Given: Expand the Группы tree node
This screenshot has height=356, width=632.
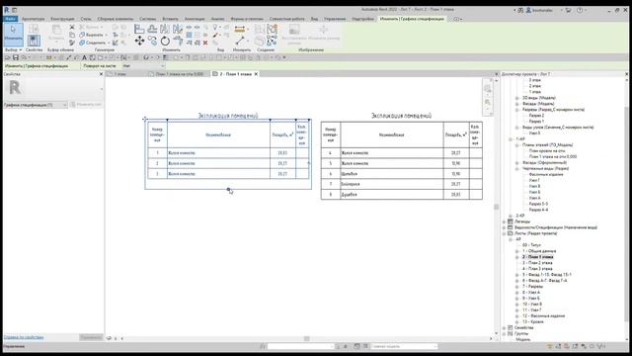Looking at the screenshot, I should [x=505, y=334].
